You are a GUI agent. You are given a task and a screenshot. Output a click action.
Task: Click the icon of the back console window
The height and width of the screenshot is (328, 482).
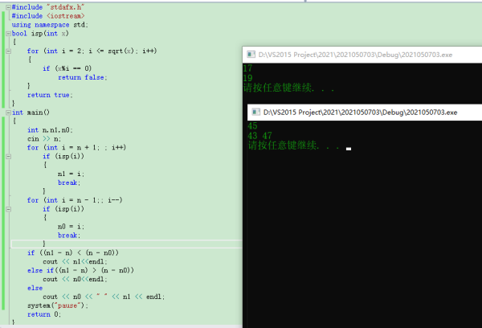[248, 54]
